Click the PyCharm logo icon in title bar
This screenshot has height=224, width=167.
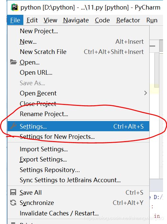coord(14,7)
